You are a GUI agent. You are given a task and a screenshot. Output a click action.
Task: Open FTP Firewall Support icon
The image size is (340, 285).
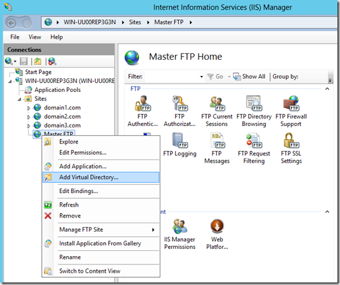291,111
